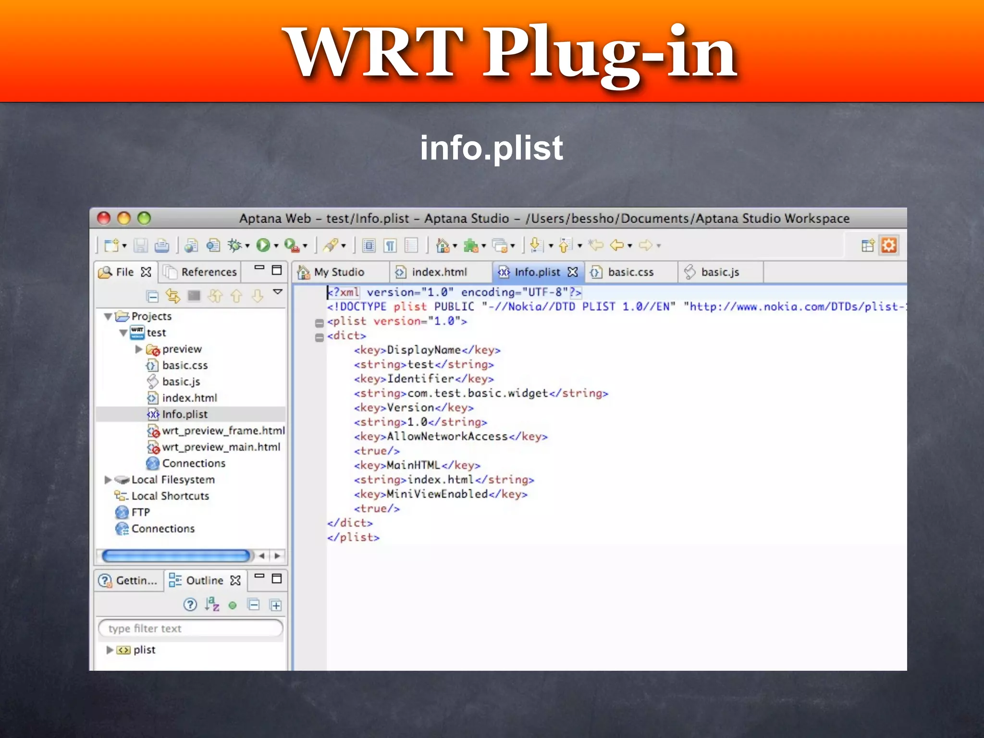The width and height of the screenshot is (984, 738).
Task: Click the Back navigation yellow arrow
Action: coord(617,246)
